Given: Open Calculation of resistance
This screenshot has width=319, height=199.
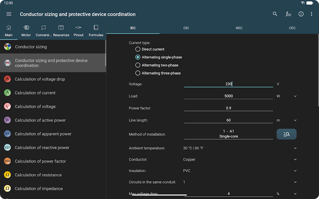Looking at the screenshot, I should click(x=53, y=175).
